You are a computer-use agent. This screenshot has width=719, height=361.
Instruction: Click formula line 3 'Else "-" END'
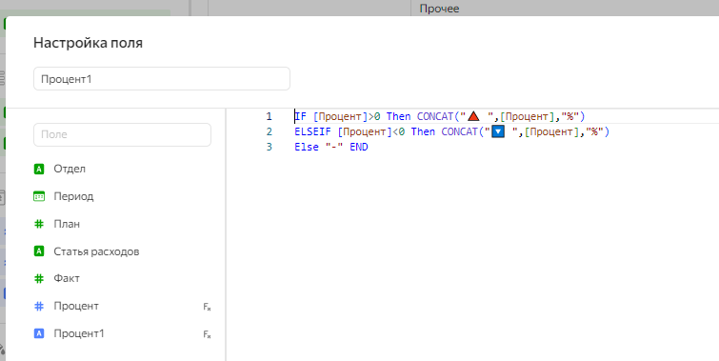point(331,148)
